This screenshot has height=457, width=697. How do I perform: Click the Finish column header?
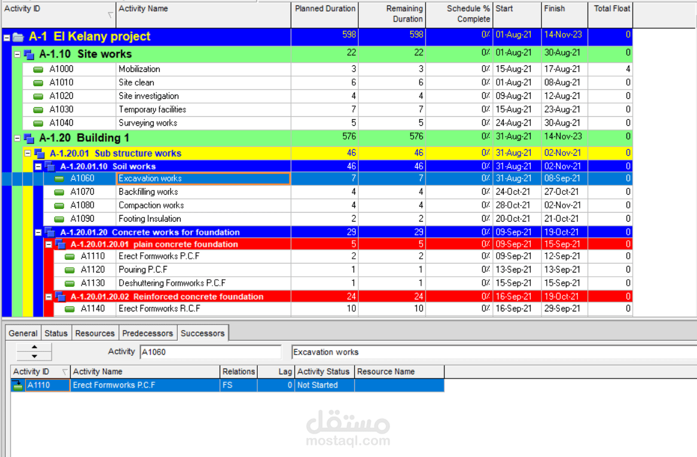coord(565,14)
